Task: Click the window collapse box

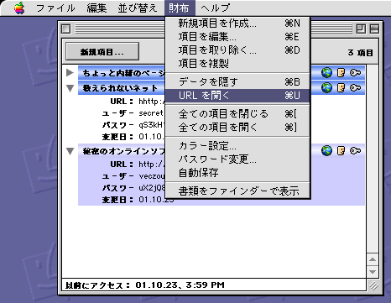Action: coord(374,29)
